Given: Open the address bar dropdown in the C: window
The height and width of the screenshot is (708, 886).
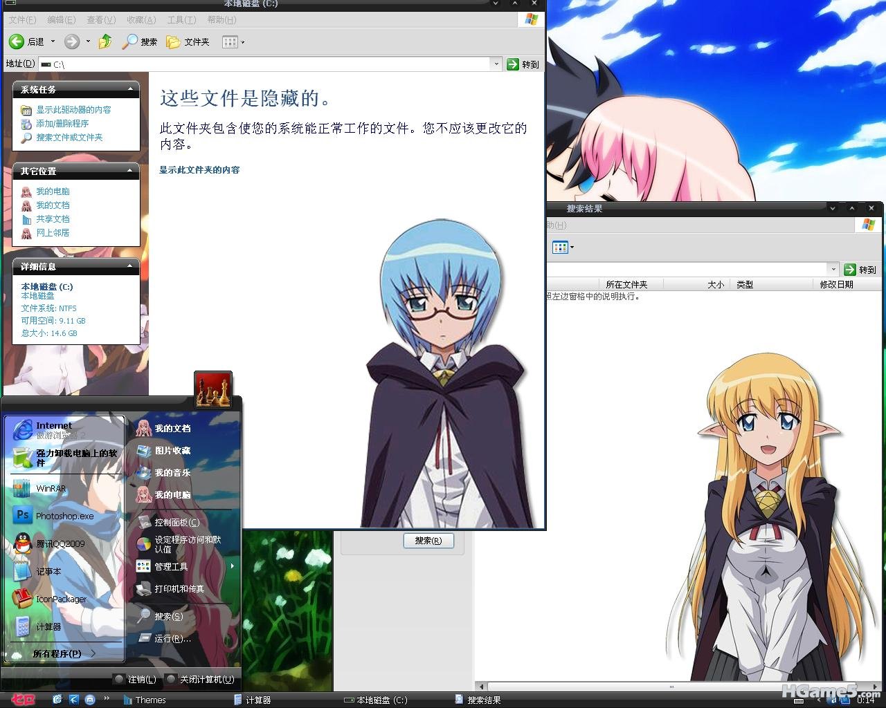Looking at the screenshot, I should [496, 64].
